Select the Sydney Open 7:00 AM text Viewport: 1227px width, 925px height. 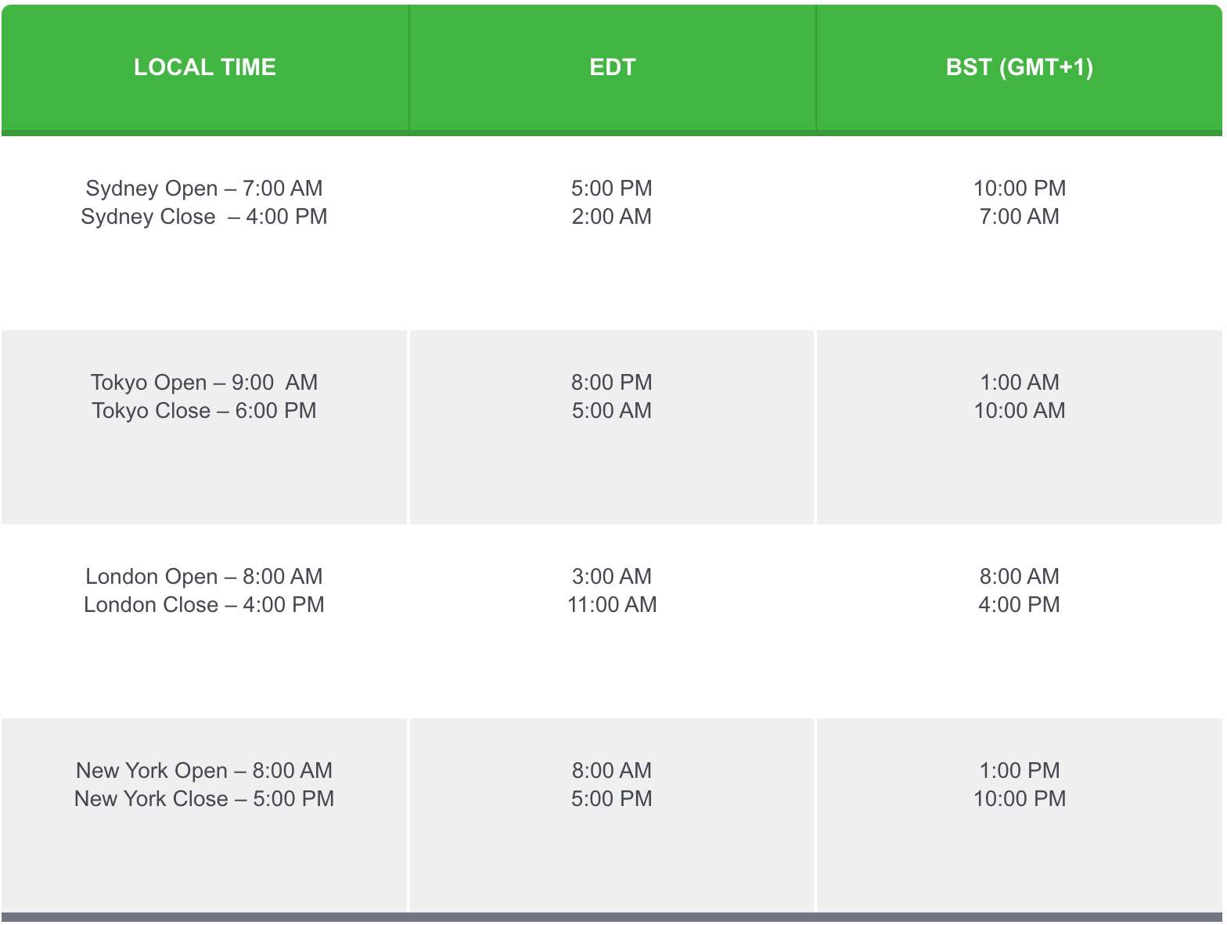204,189
